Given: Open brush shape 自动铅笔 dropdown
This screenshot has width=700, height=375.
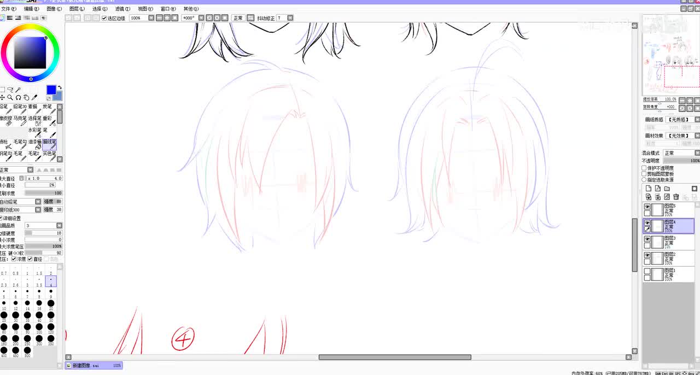Looking at the screenshot, I should click(x=38, y=202).
